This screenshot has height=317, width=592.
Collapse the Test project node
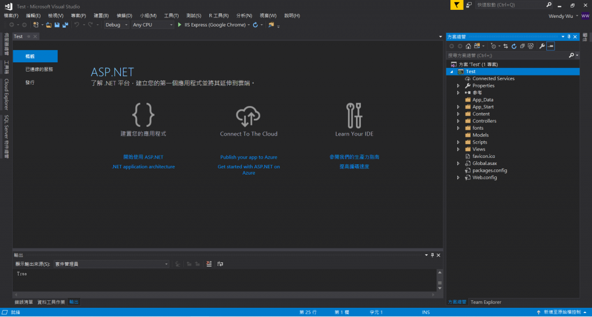(x=452, y=71)
